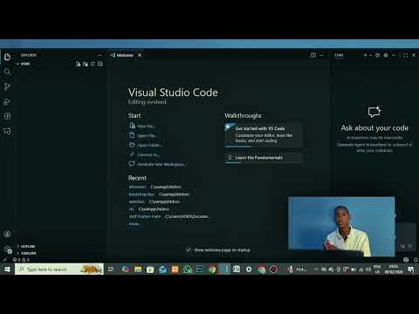Screen dimensions: 419x314
Task: Select the Welcome editor tab
Action: tap(125, 55)
